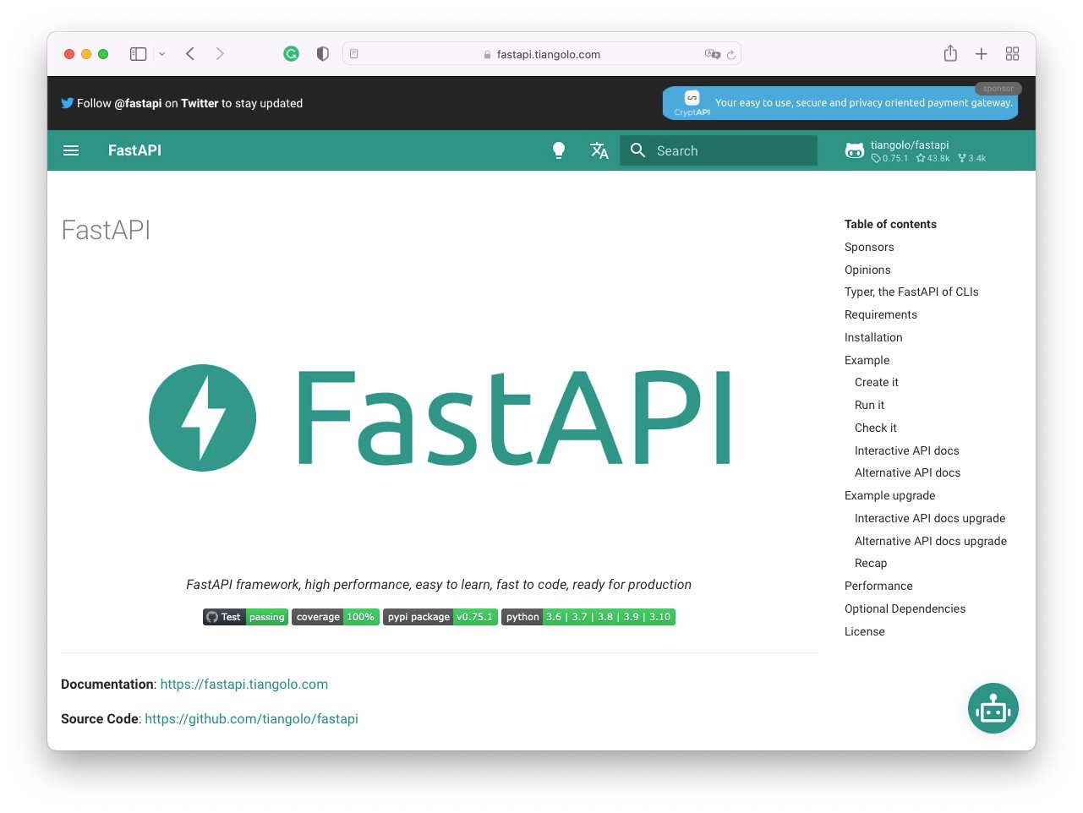Go forward to the next page
1083x813 pixels.
[x=220, y=54]
